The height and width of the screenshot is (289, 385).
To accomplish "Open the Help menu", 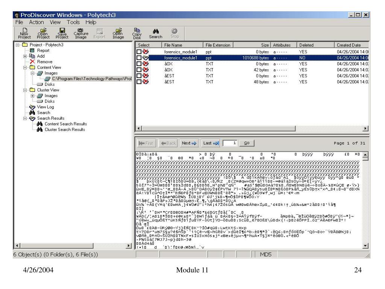I will click(x=91, y=22).
